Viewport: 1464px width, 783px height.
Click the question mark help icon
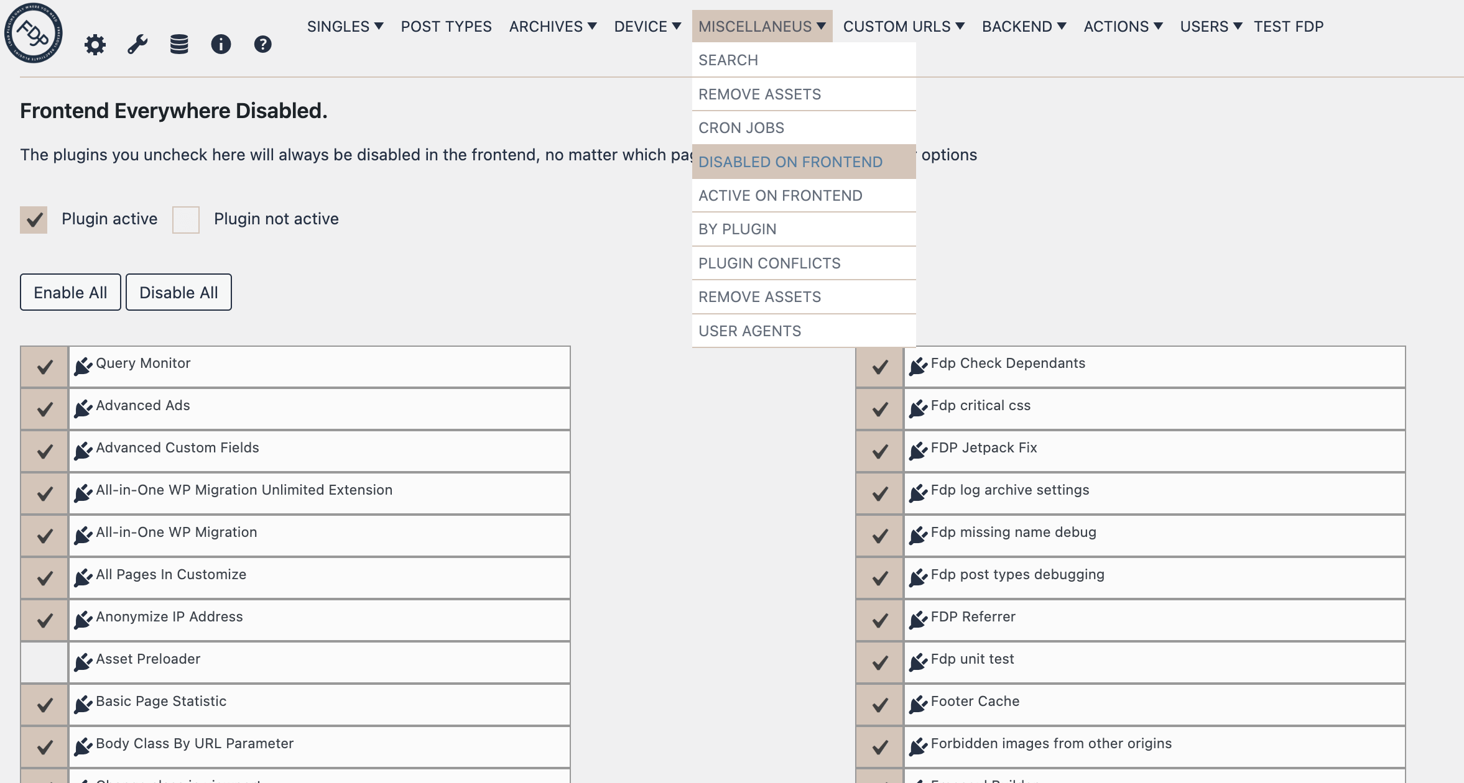point(262,43)
